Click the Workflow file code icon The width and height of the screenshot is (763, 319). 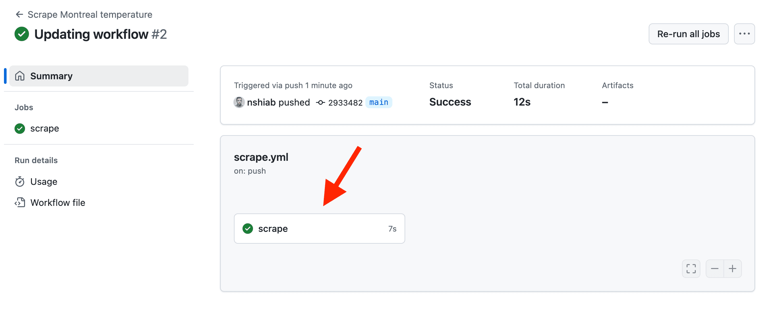coord(20,203)
